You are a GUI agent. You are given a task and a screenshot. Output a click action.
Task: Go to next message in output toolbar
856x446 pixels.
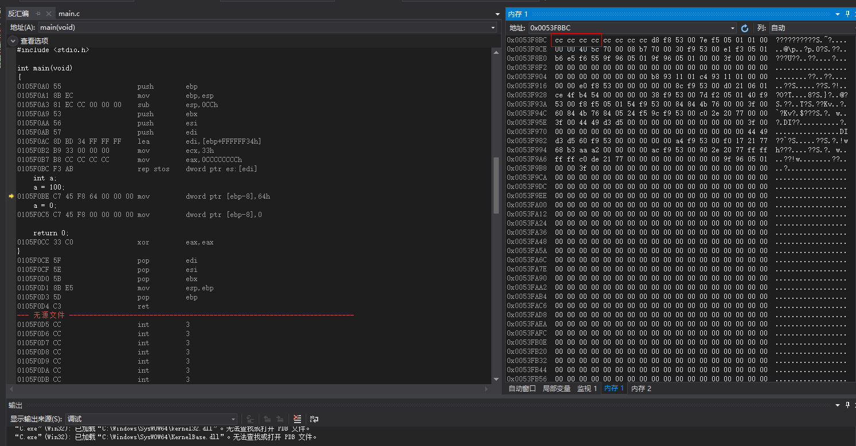(x=280, y=419)
